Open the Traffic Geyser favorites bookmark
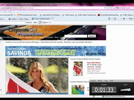This screenshot has width=134, height=100. (x=68, y=15)
